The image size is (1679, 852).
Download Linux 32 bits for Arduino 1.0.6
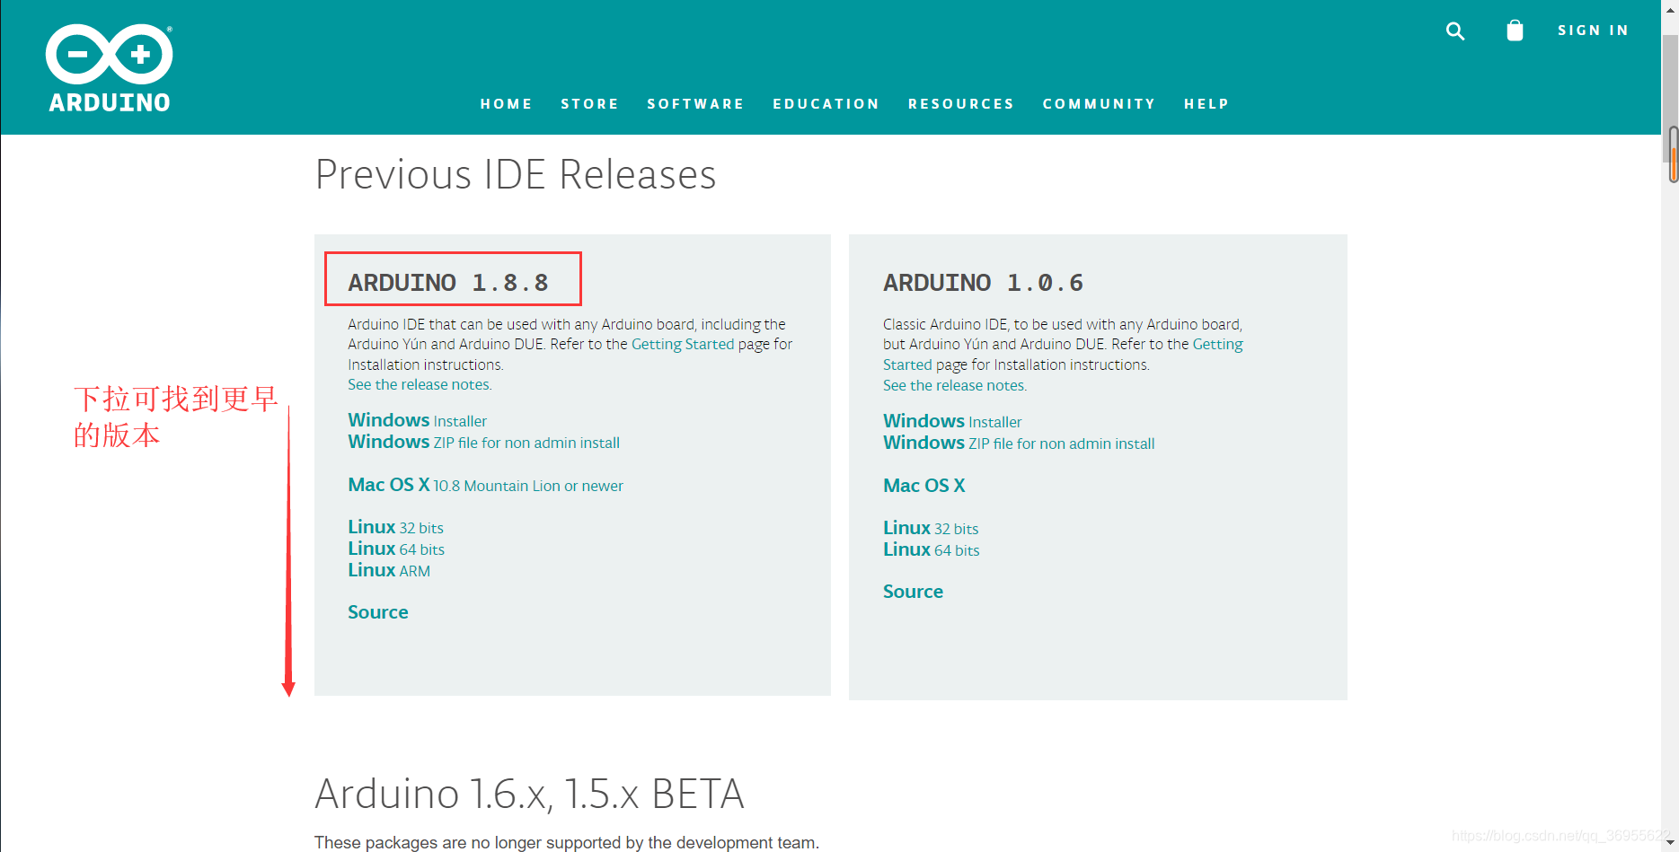point(931,528)
